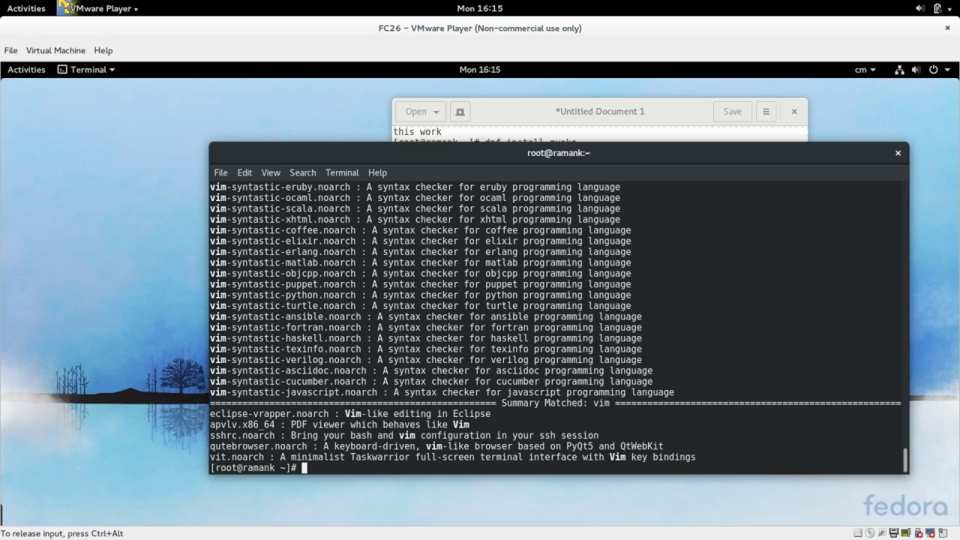The image size is (960, 540).
Task: Click host Activities in the top bar
Action: pos(26,8)
